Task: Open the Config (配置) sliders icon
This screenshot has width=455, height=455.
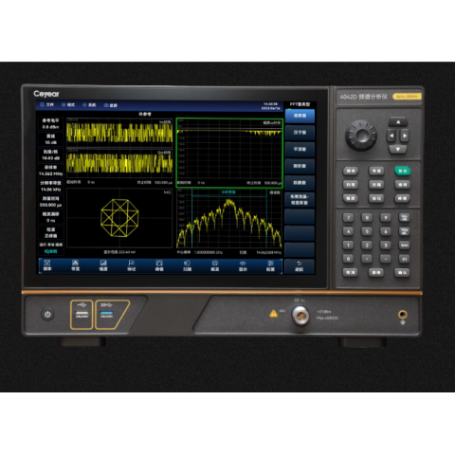Action: point(270,265)
